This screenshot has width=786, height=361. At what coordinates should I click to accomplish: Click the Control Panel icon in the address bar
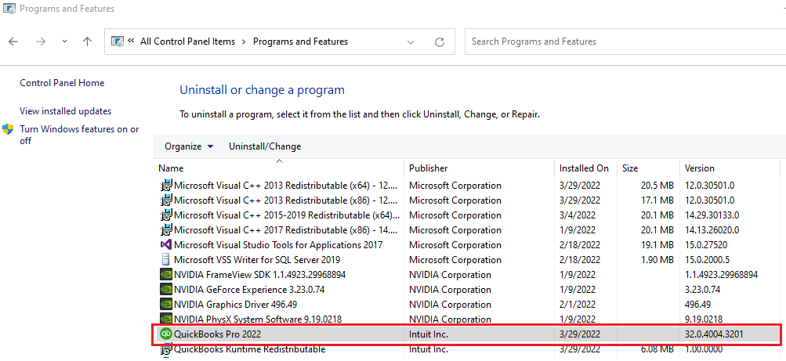tap(118, 42)
